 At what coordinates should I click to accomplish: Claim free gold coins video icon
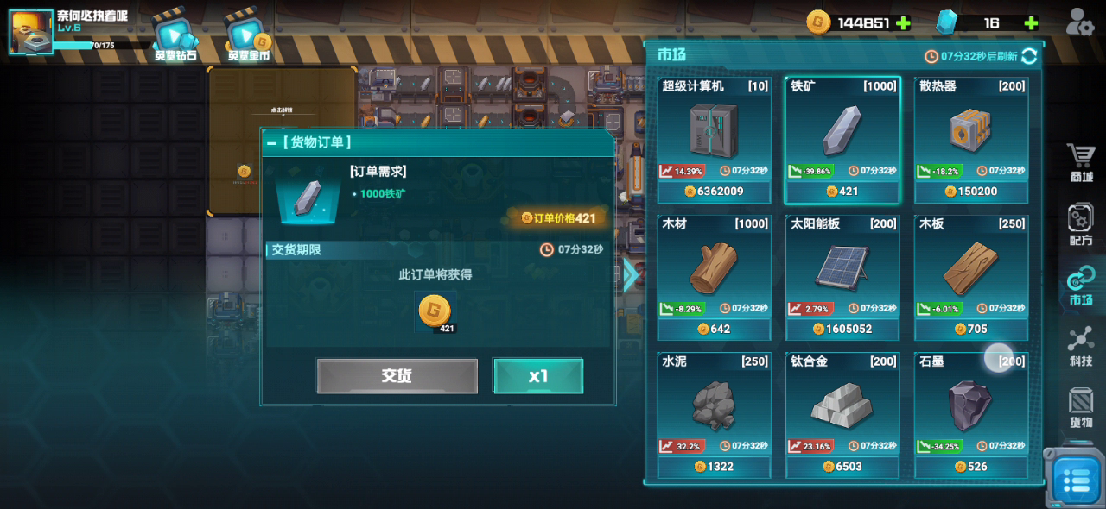coord(249,36)
